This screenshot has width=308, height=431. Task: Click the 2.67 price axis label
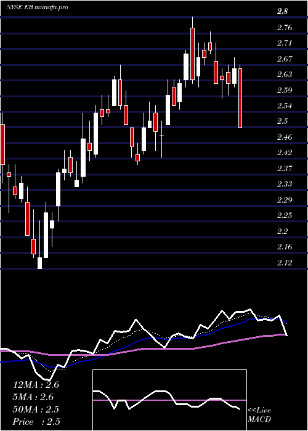point(285,59)
